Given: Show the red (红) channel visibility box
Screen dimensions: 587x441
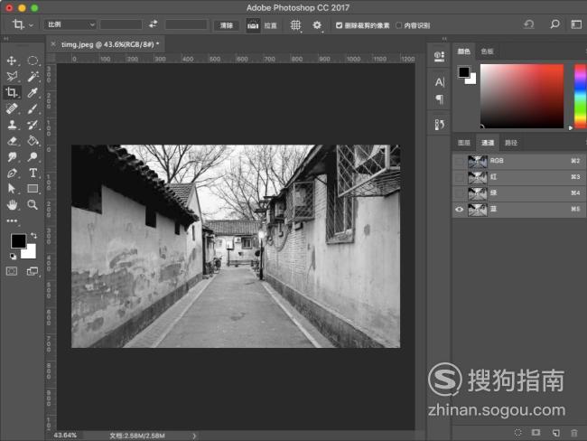Looking at the screenshot, I should click(460, 177).
